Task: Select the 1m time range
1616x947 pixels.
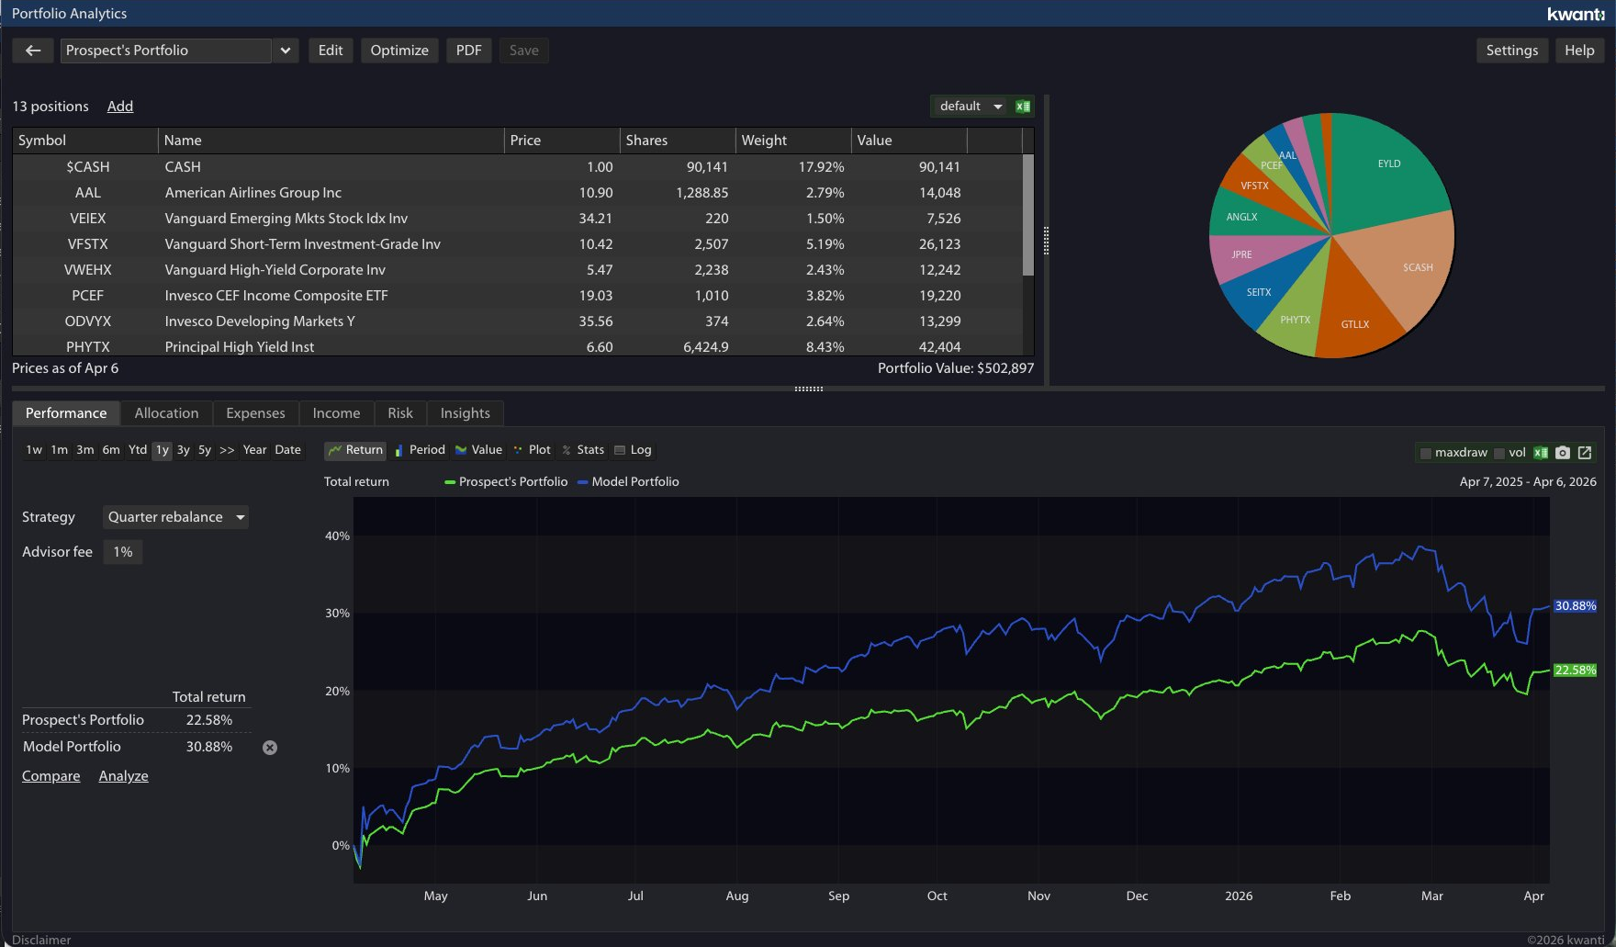Action: [x=60, y=450]
